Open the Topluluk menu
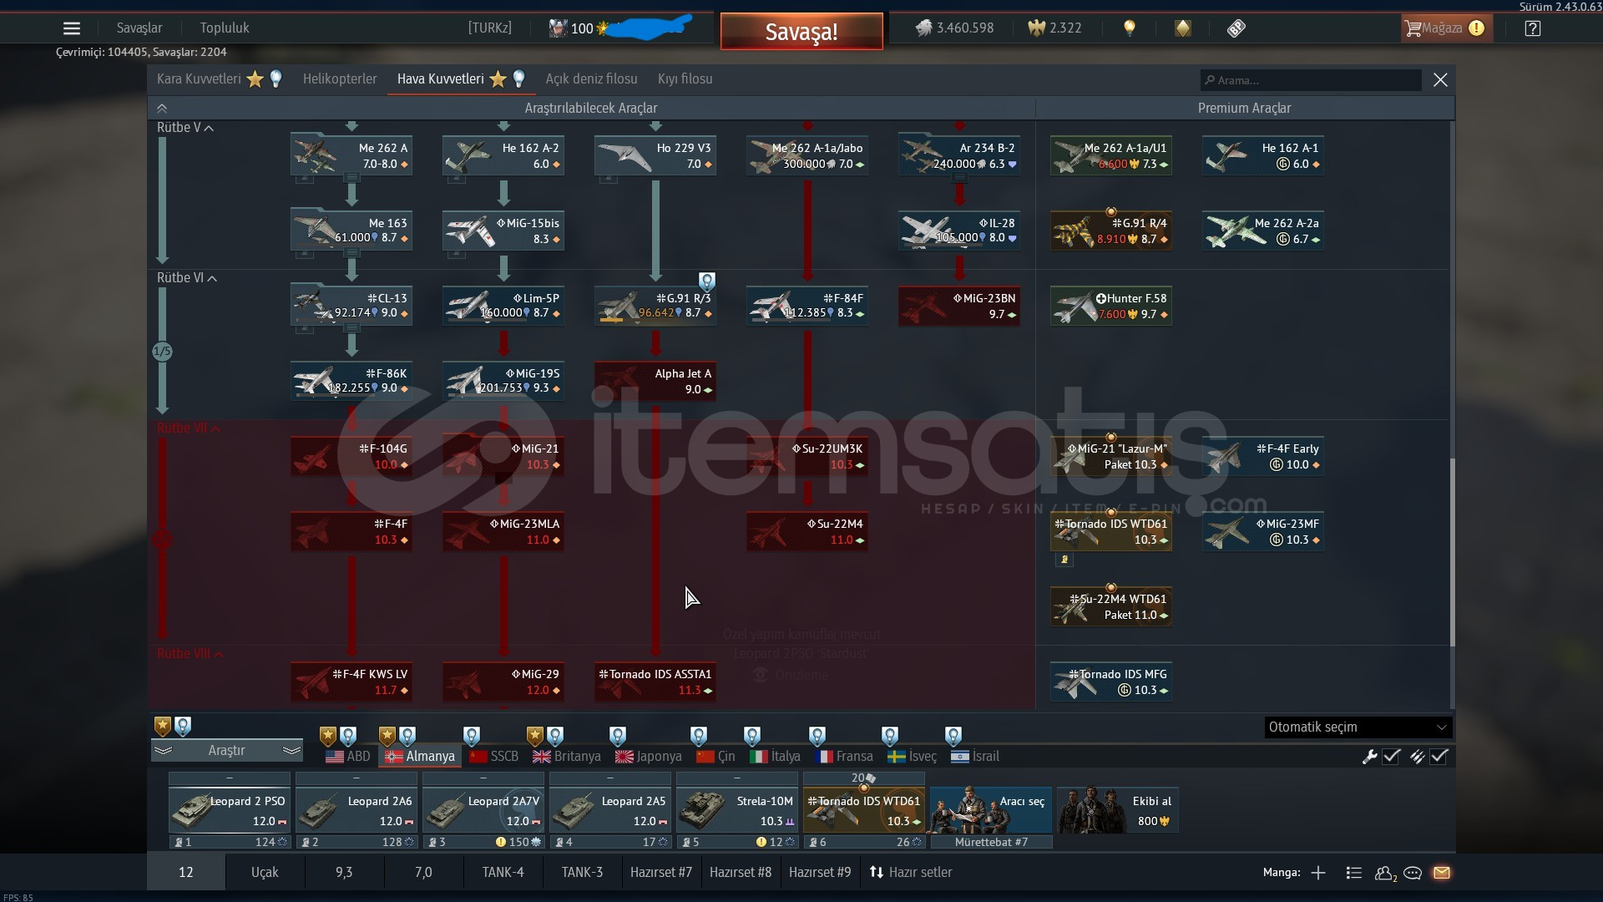 pyautogui.click(x=225, y=28)
